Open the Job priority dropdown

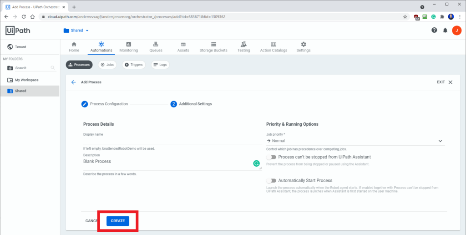tap(355, 141)
